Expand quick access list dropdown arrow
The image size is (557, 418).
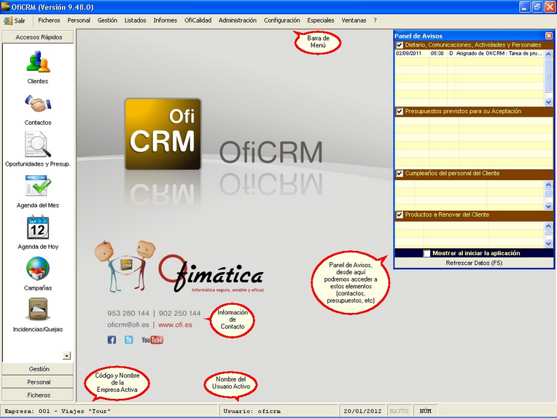coord(66,355)
